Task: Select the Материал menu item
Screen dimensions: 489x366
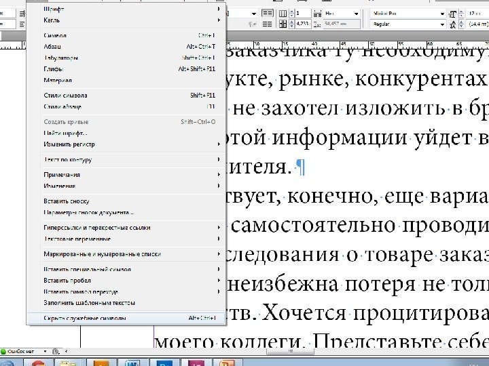Action: (x=126, y=80)
